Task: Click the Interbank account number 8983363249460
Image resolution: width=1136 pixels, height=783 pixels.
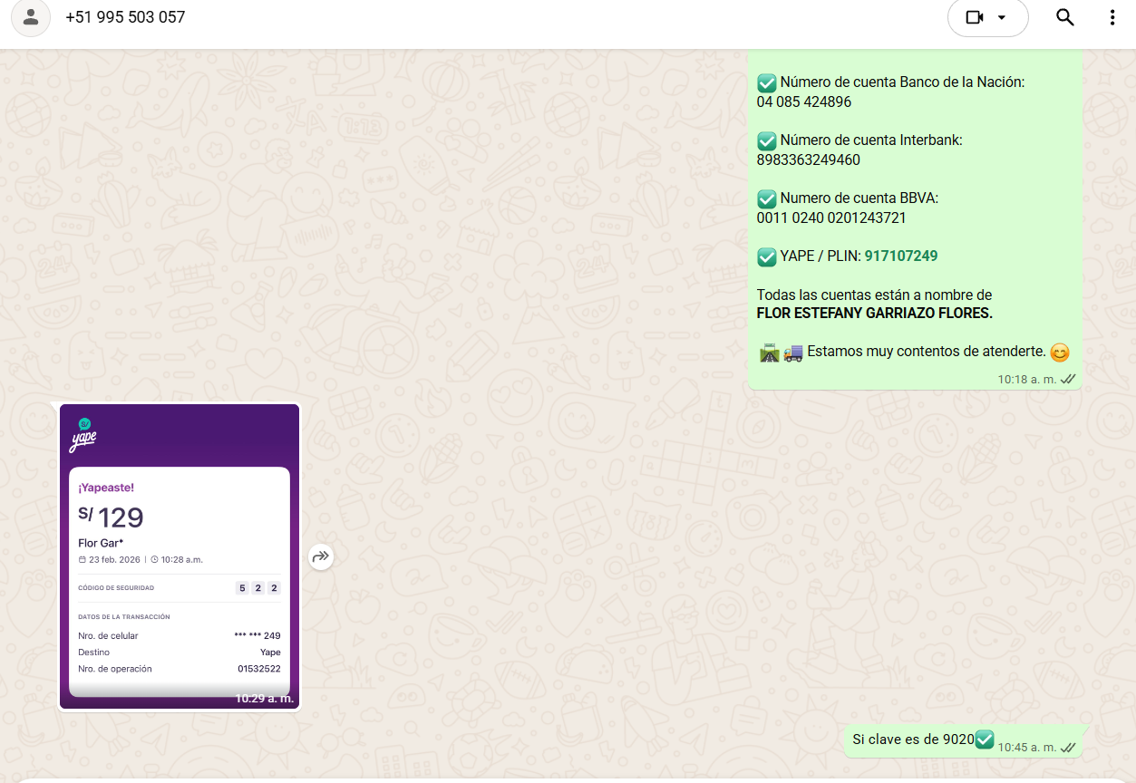Action: click(808, 160)
